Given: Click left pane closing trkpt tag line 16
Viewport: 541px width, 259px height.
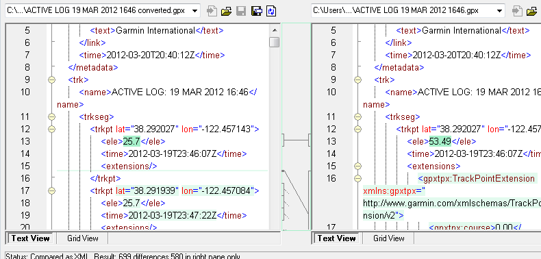Looking at the screenshot, I should 105,179.
